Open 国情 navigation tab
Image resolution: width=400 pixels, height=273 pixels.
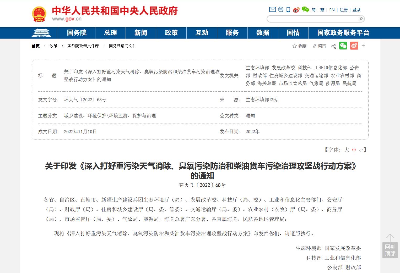293,33
